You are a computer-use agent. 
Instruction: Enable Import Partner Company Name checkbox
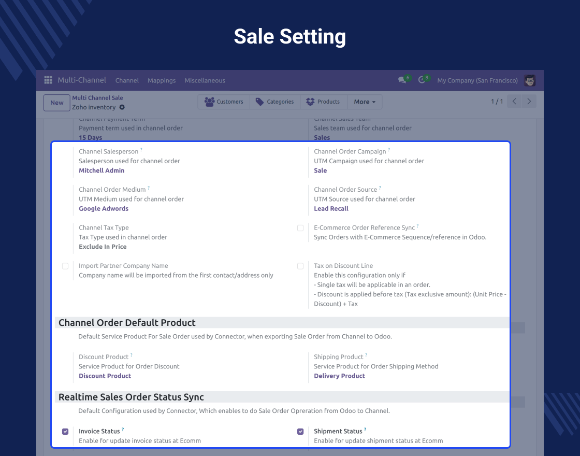click(65, 266)
